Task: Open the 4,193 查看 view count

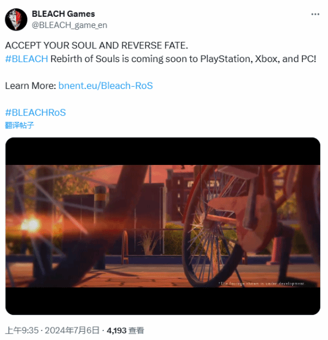Action: [125, 330]
